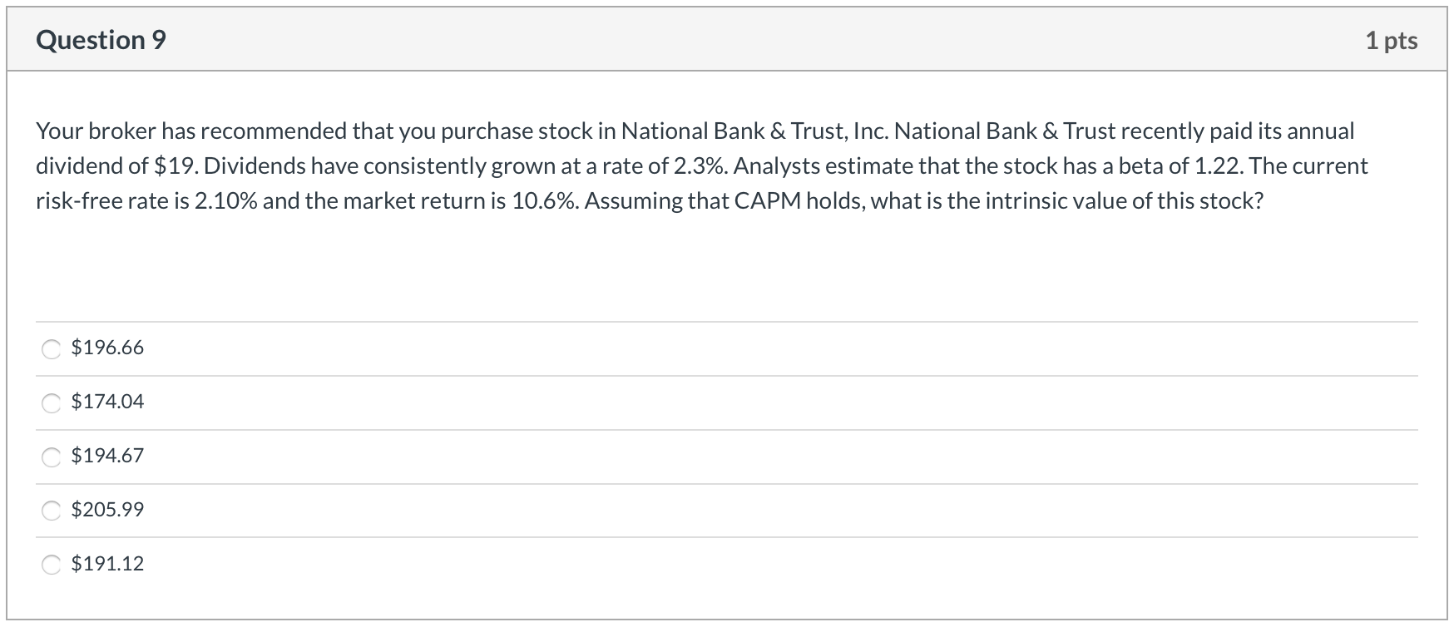
Task: Mark $174.04 as the intrinsic value
Action: [x=51, y=402]
